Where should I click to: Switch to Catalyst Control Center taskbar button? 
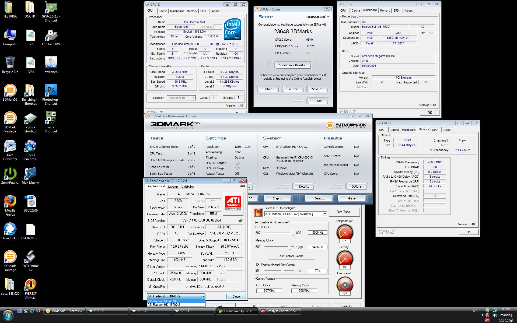pos(280,311)
